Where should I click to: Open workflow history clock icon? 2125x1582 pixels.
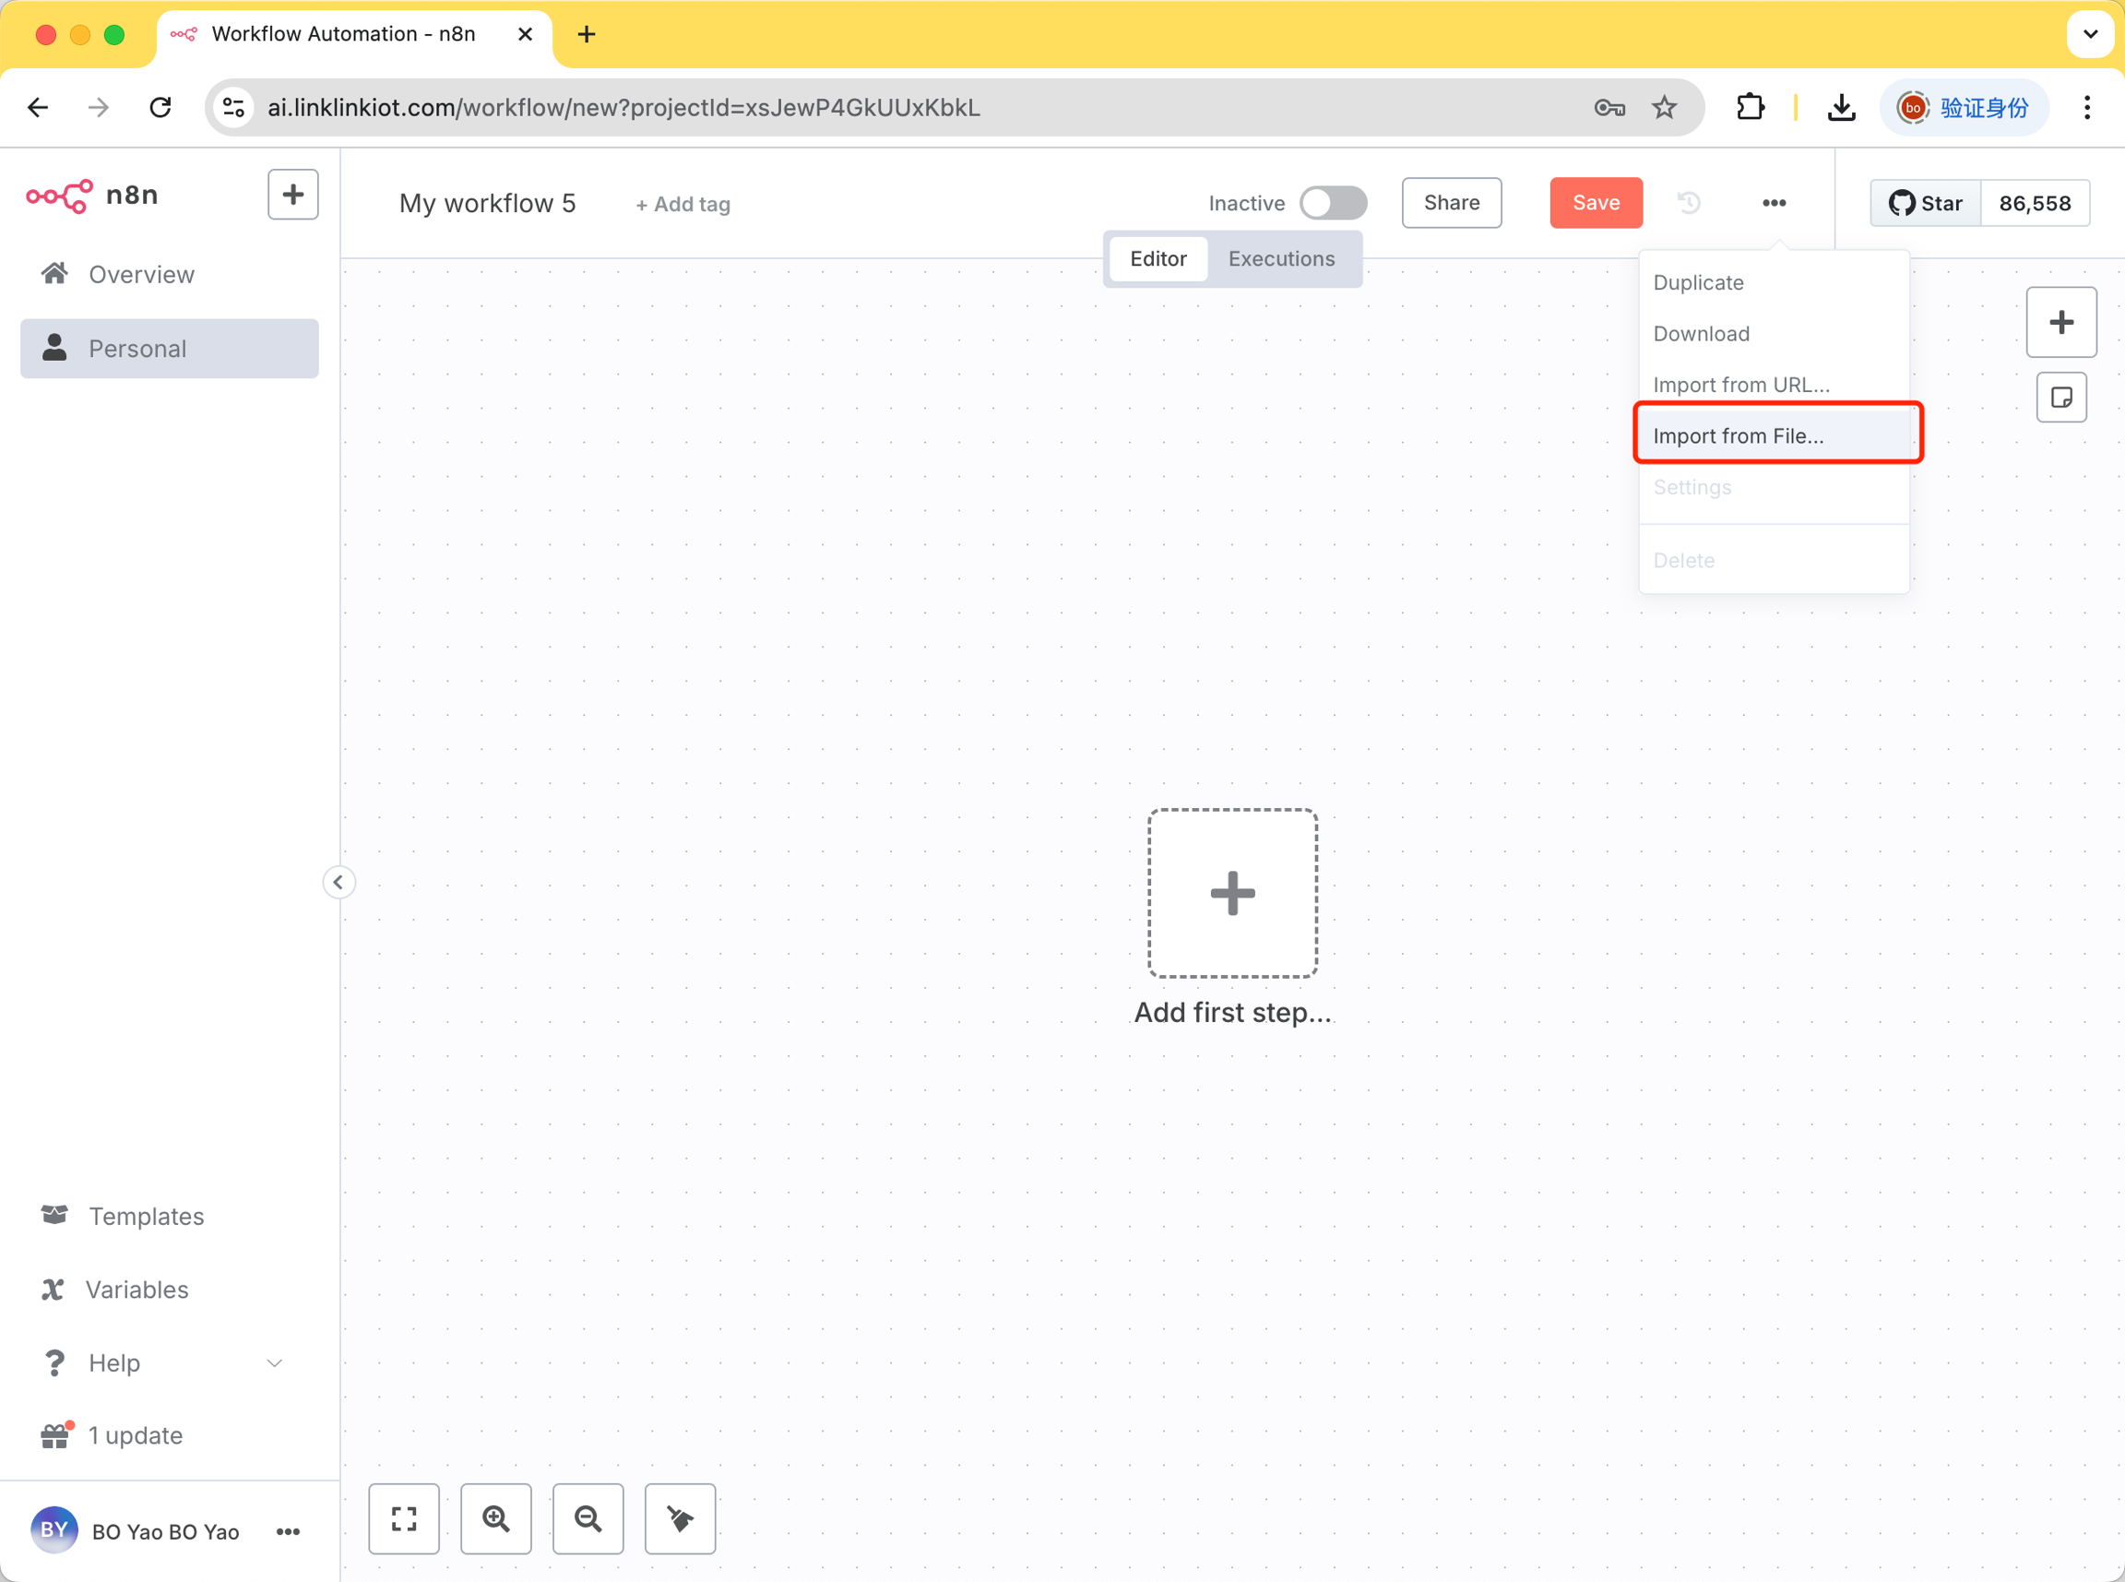[x=1689, y=203]
